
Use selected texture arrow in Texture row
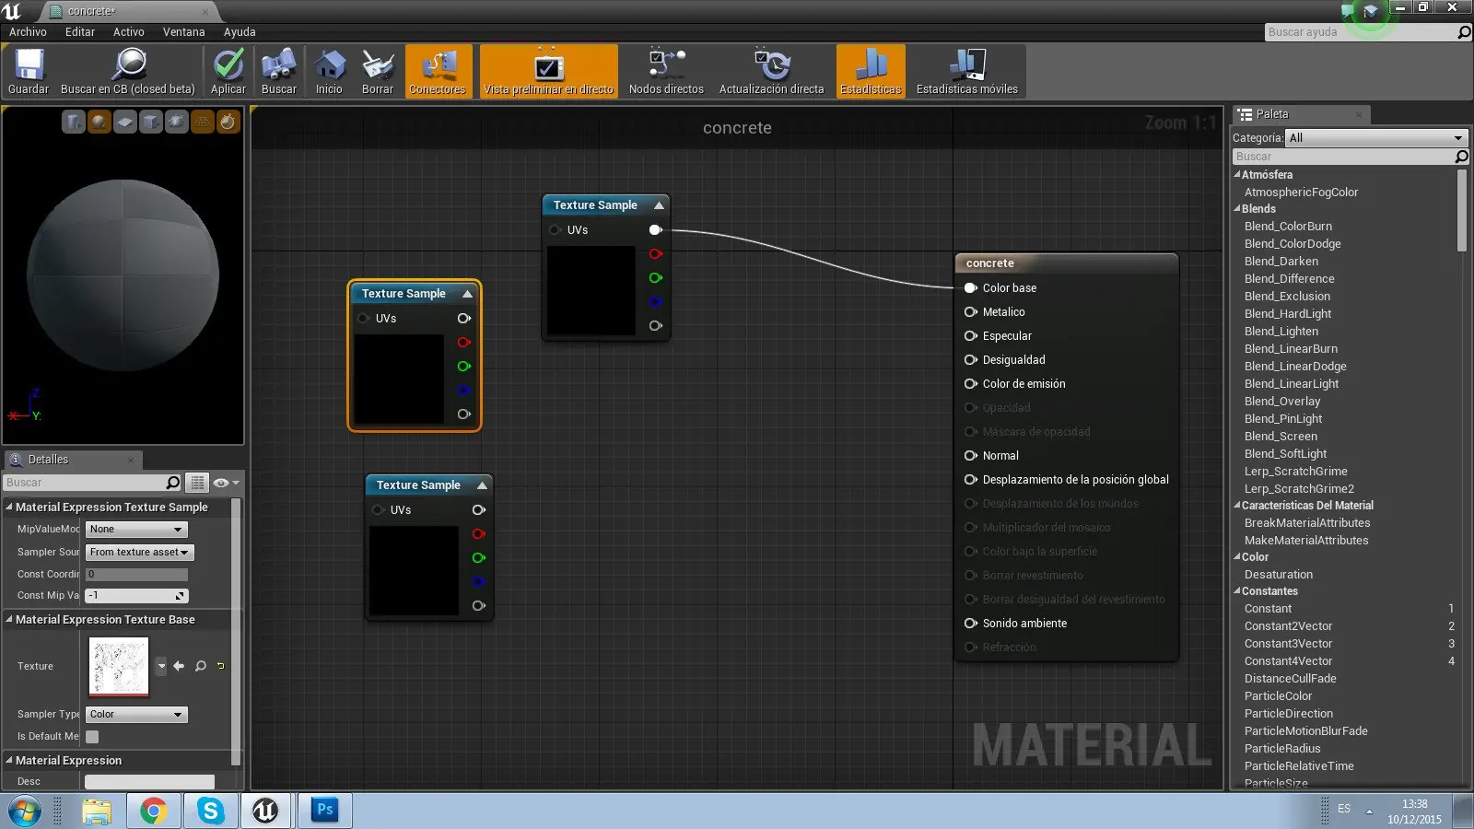click(179, 666)
